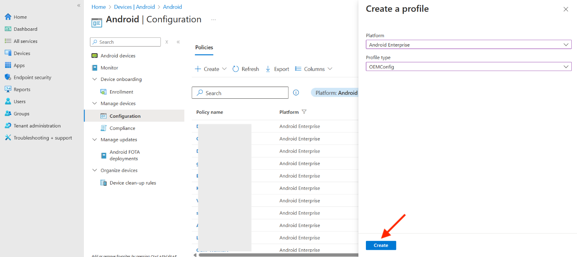Collapse the Manage updates section
This screenshot has height=257, width=577.
click(x=95, y=140)
